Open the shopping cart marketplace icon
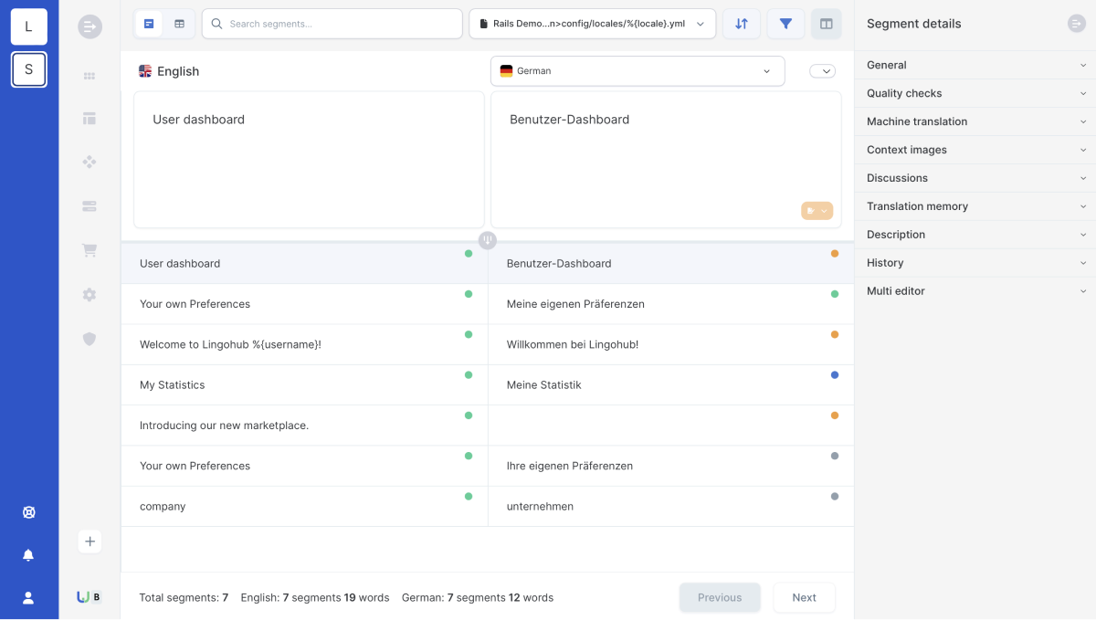This screenshot has width=1096, height=620. click(x=90, y=250)
